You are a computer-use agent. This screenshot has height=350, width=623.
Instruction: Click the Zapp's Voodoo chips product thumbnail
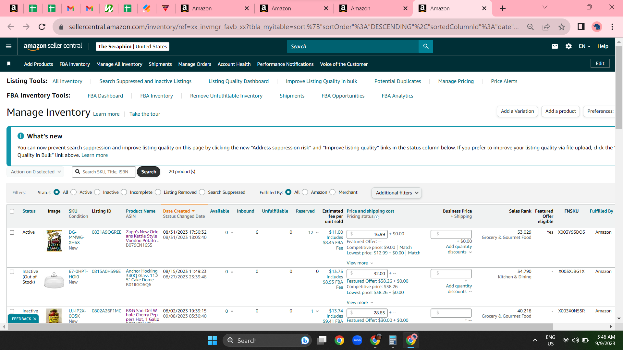click(54, 240)
